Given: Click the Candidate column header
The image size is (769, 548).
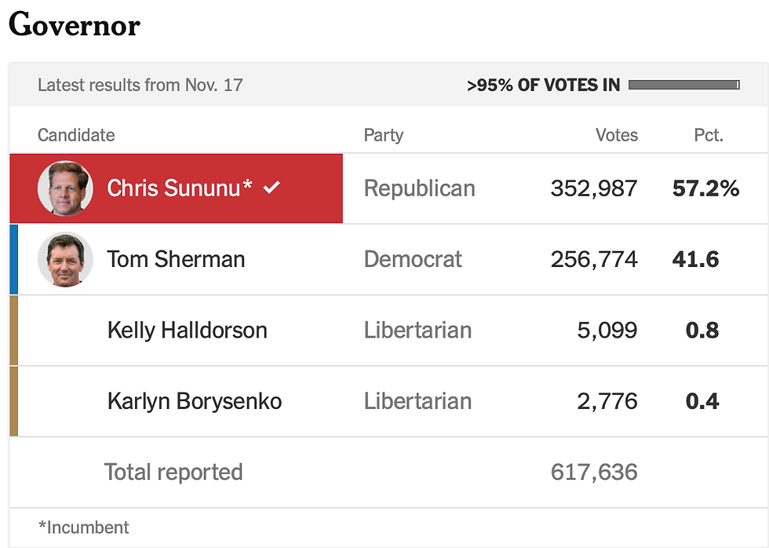Looking at the screenshot, I should click(x=76, y=135).
